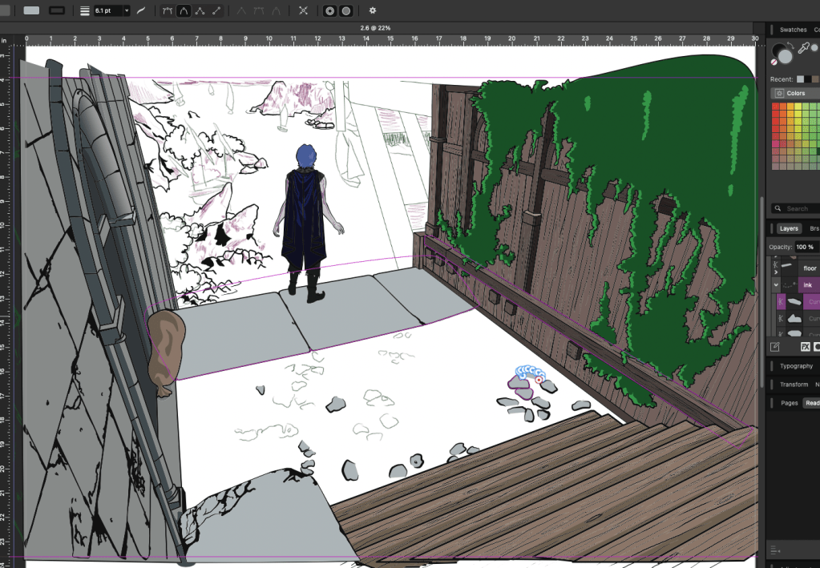
Task: Open the stroke width 6.1 pt dropdown
Action: point(126,11)
